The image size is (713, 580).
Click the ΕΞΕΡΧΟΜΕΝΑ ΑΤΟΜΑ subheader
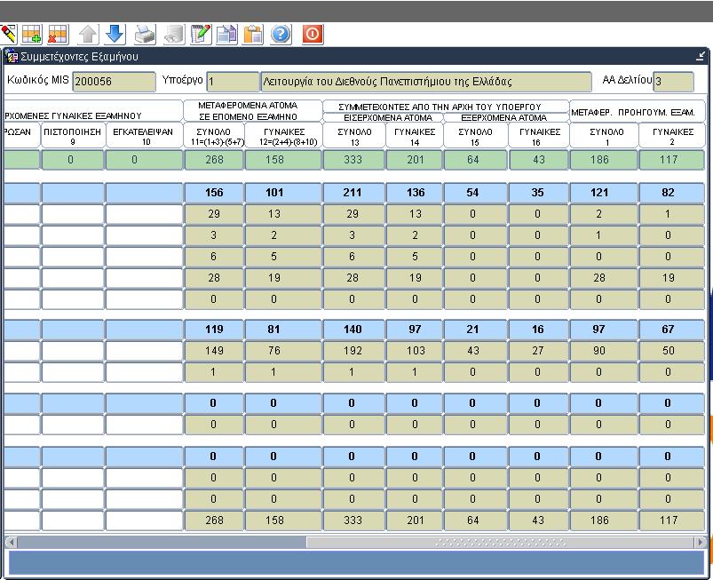(x=506, y=117)
